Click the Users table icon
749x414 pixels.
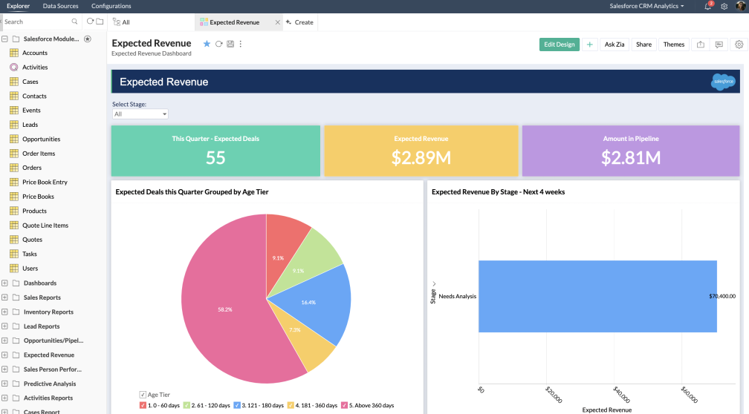click(x=14, y=268)
